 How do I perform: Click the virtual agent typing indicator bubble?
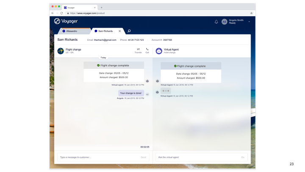pyautogui.click(x=166, y=91)
